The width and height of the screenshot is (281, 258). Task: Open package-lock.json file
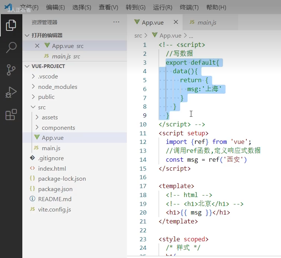(x=75, y=178)
